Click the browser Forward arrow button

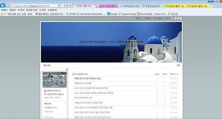[x=8, y=6]
